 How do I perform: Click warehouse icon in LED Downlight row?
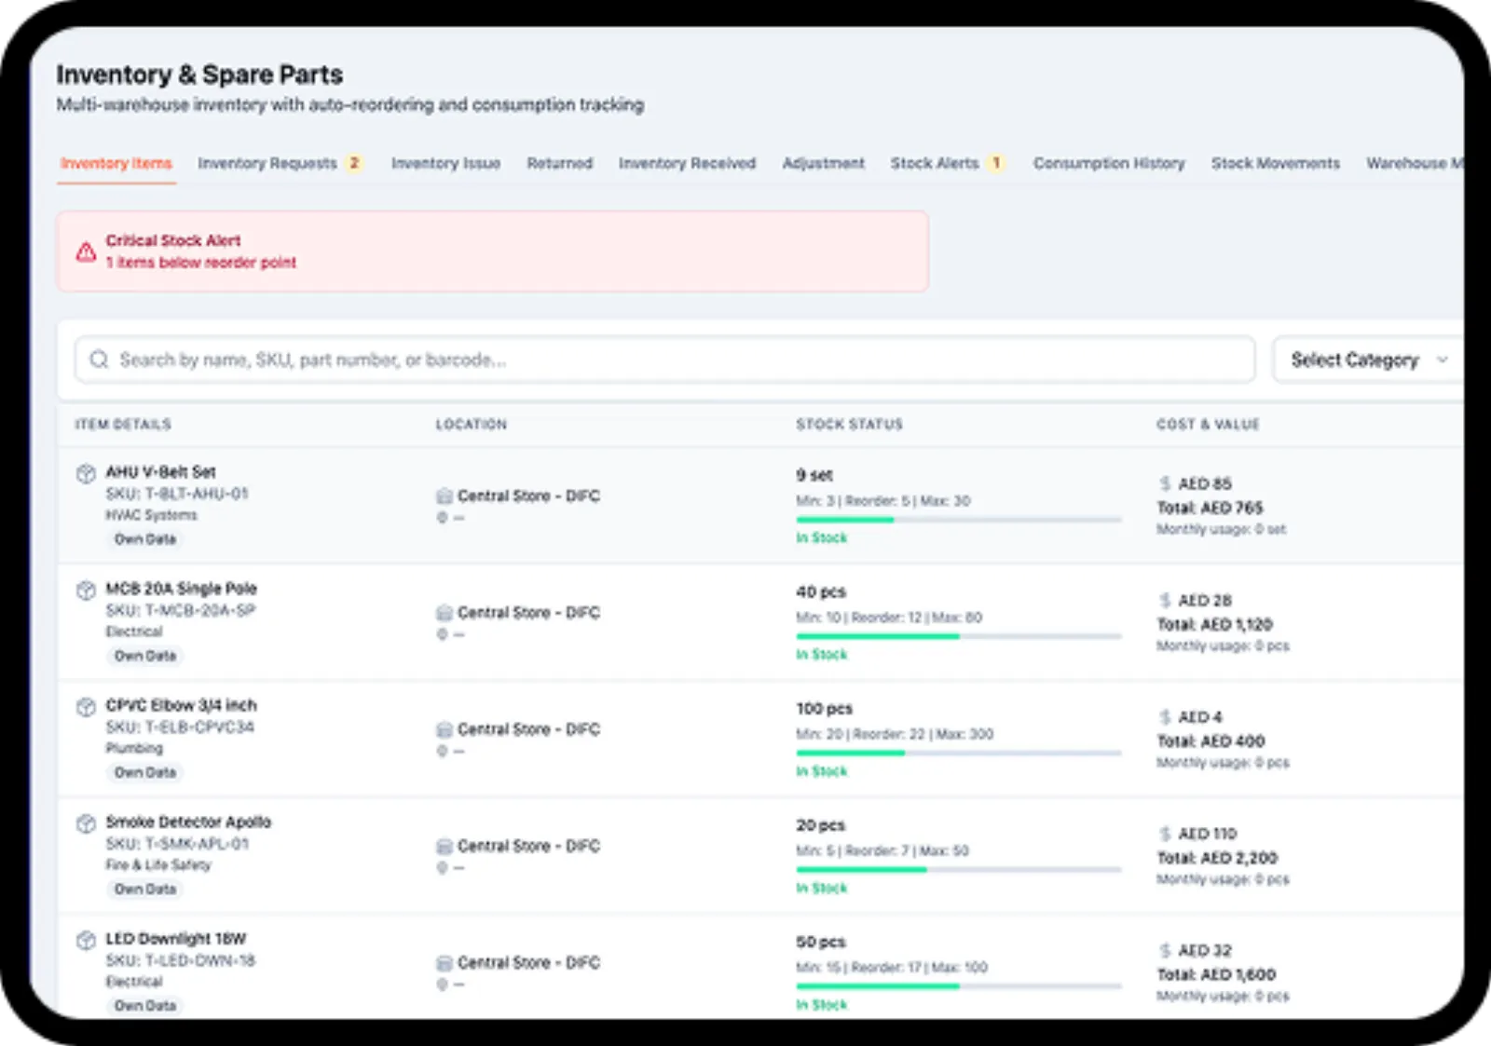445,963
